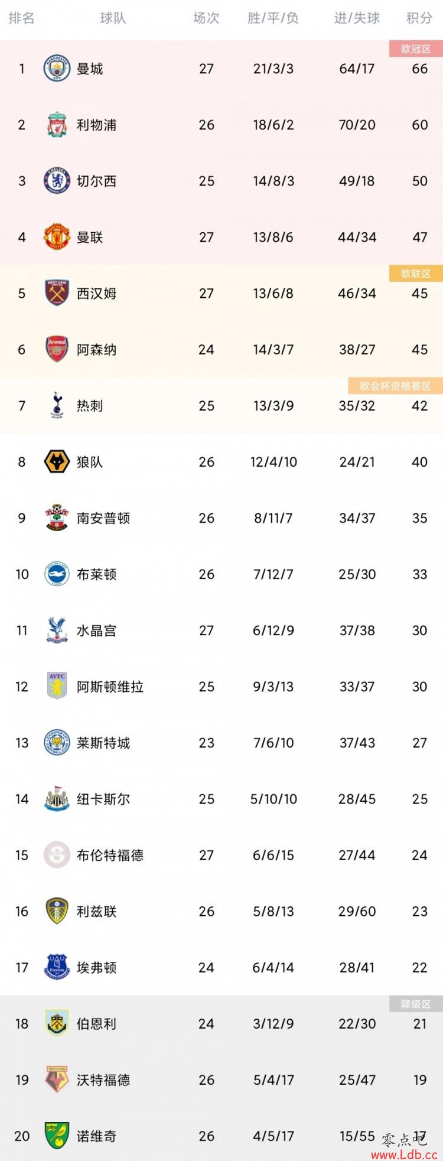Select the Chelsea badge icon
This screenshot has height=1161, width=443.
57,181
